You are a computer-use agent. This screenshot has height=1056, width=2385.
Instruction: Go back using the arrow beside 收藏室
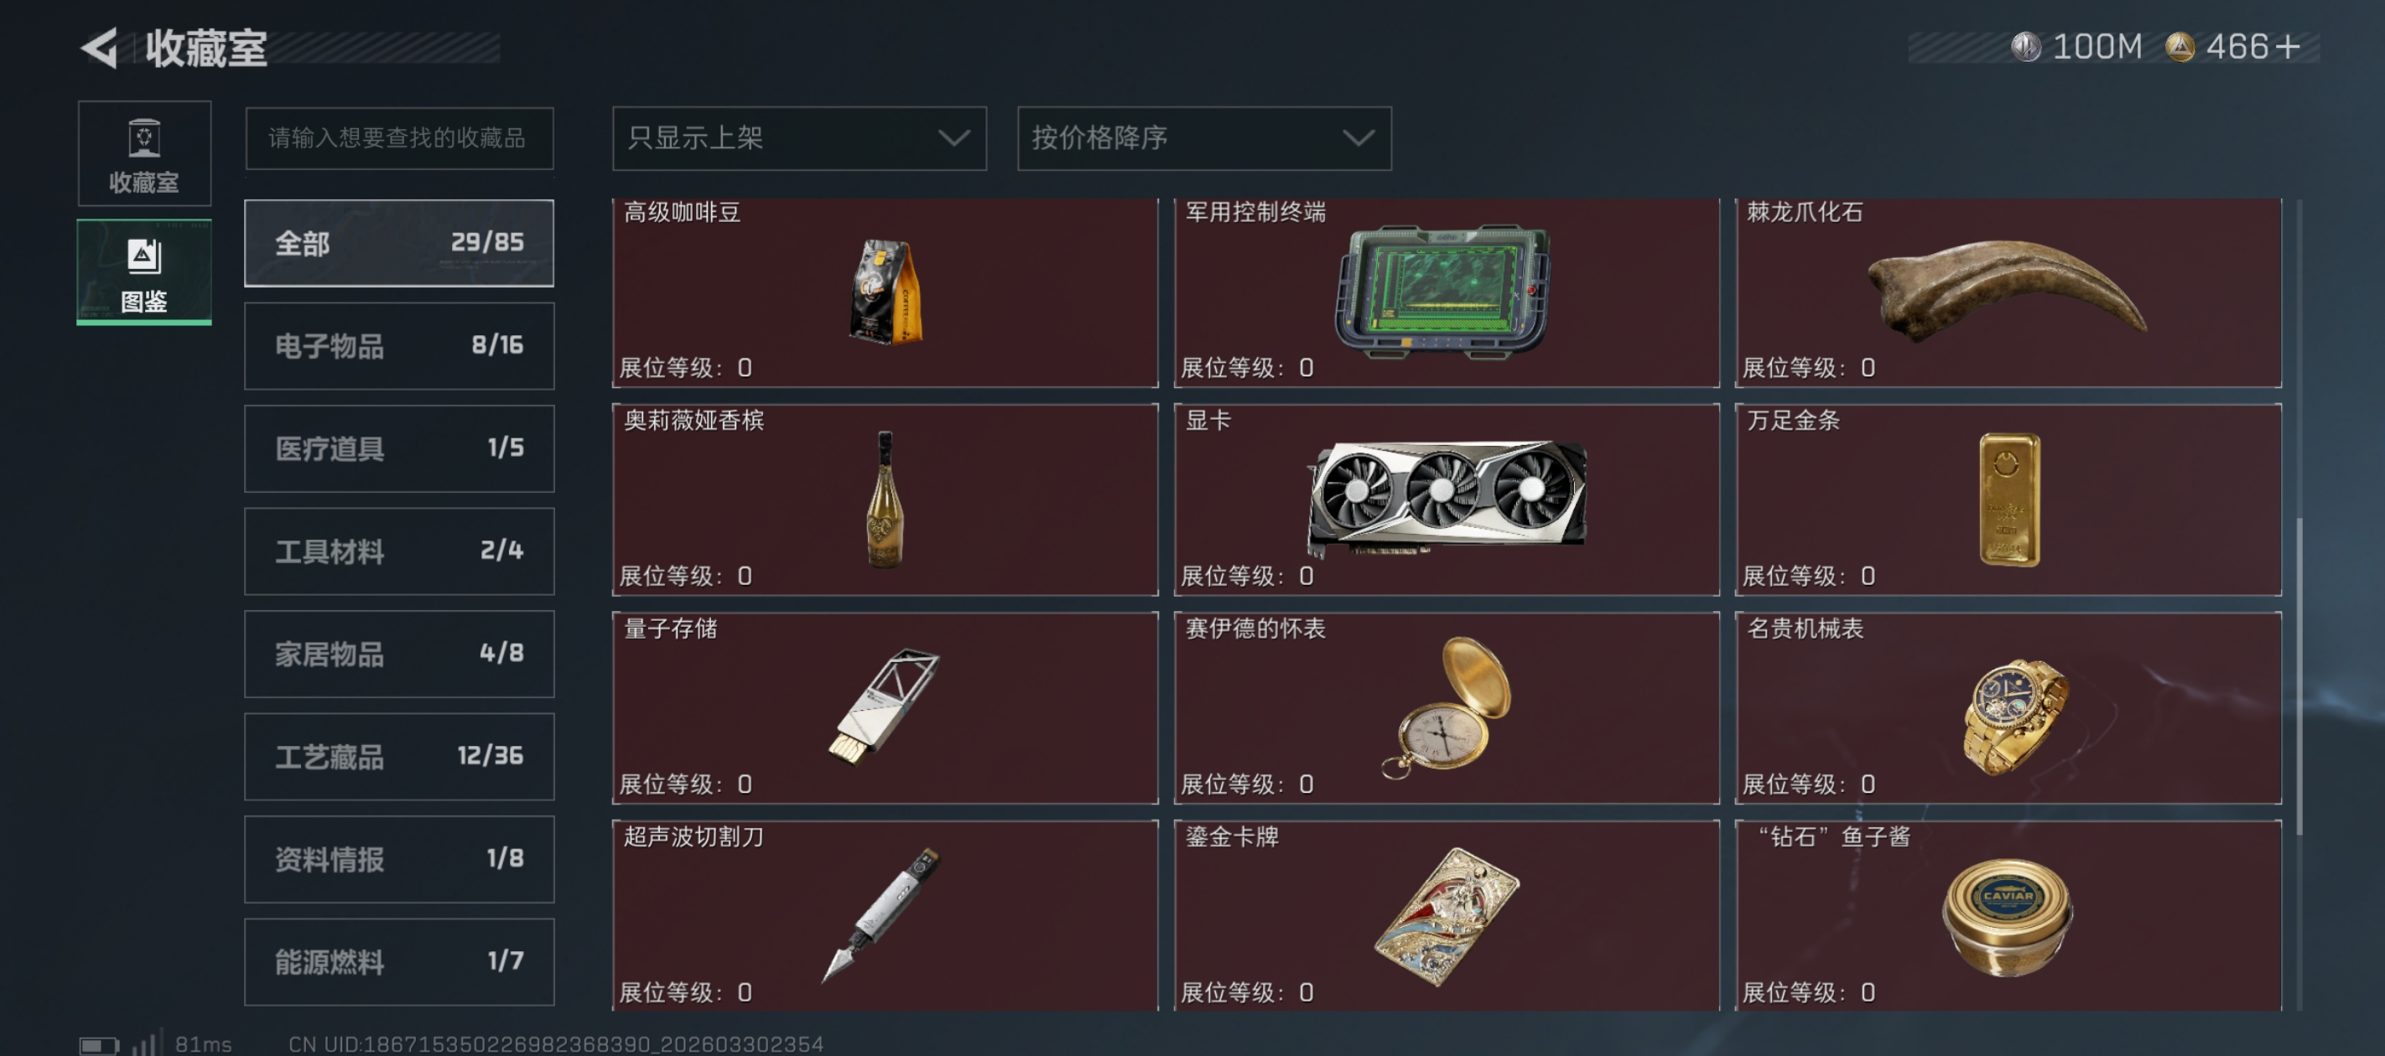[100, 47]
